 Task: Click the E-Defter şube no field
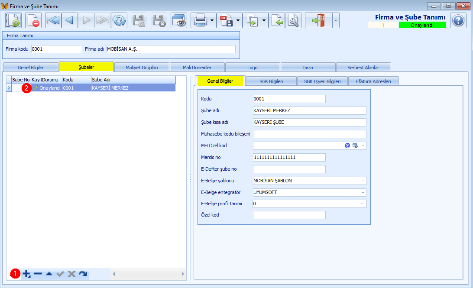pyautogui.click(x=289, y=169)
